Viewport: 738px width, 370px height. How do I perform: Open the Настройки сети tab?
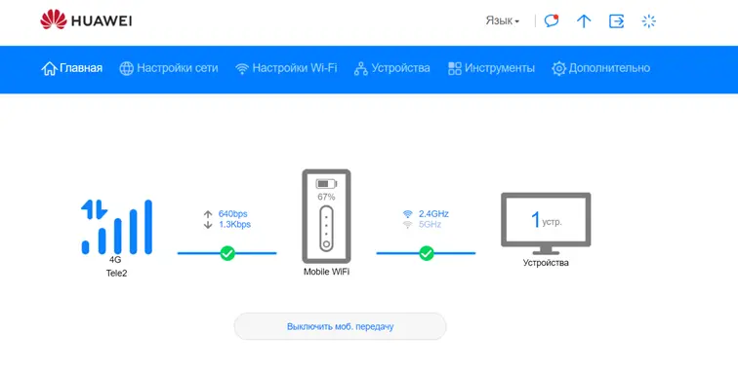click(169, 68)
